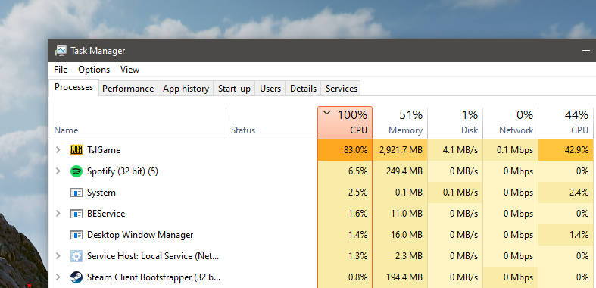Click Service Host's 1.3% CPU cell
Screen dimensions: 596x288
coord(345,256)
